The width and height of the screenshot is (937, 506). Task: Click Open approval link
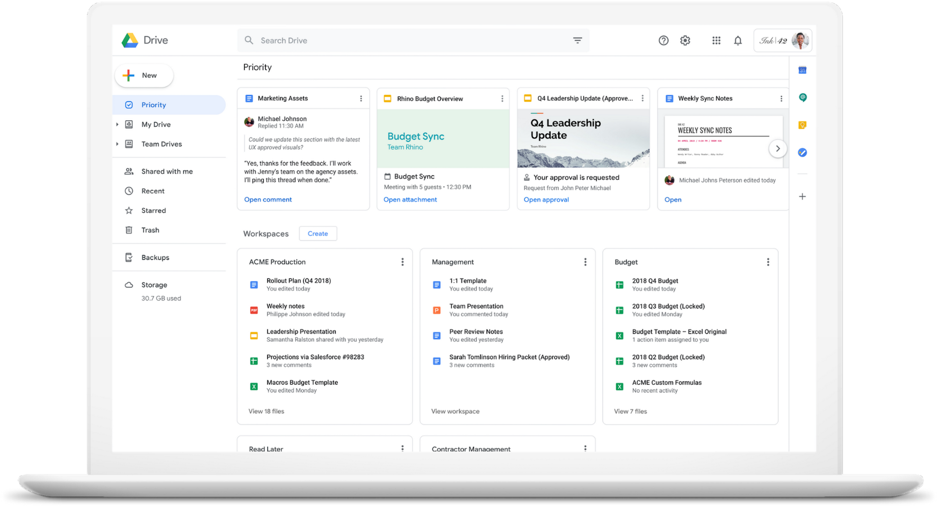[x=546, y=200]
